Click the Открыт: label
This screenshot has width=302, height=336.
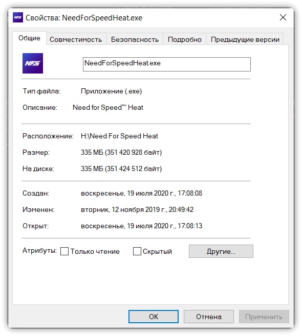(36, 226)
